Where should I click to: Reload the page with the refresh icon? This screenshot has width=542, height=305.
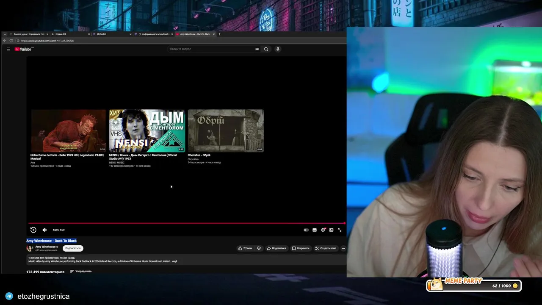click(11, 41)
